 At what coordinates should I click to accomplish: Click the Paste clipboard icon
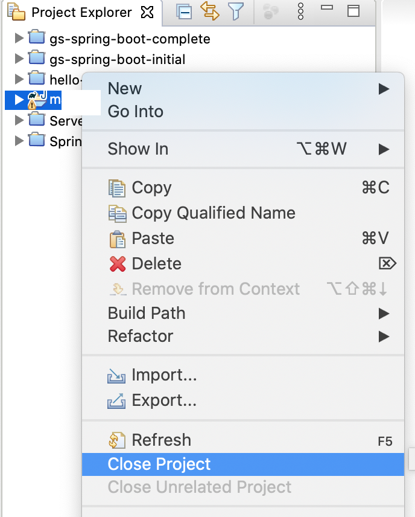coord(117,239)
